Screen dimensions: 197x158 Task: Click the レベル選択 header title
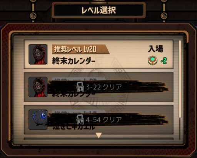98,10
